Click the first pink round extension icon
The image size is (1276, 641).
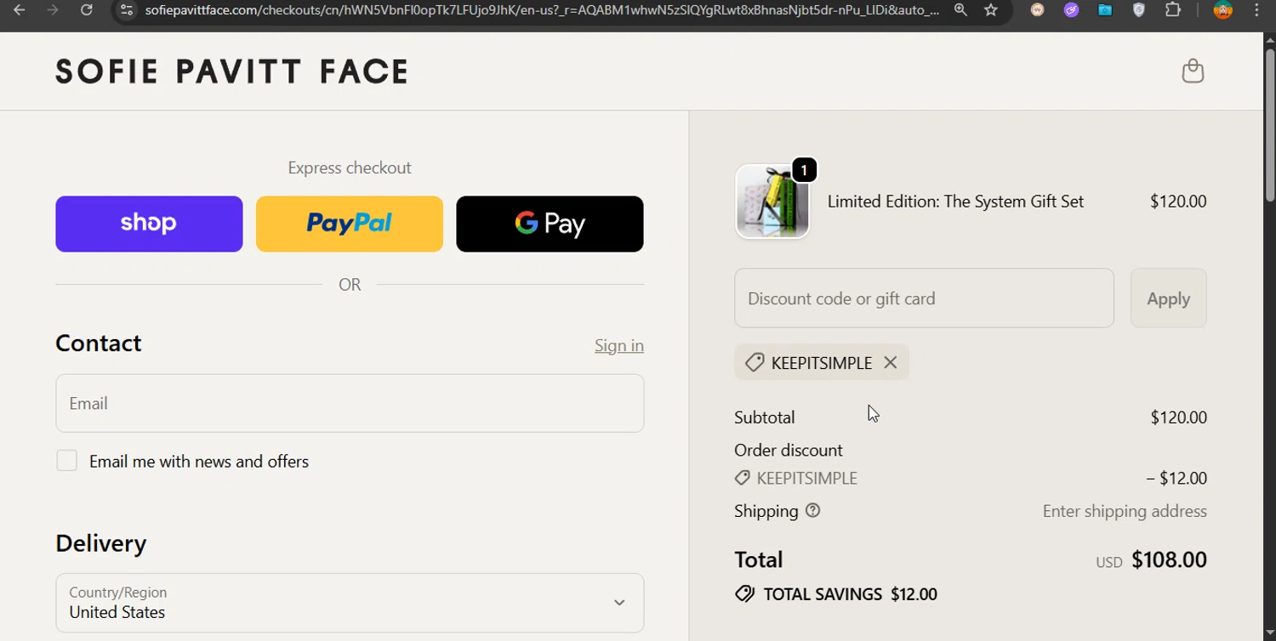[1037, 10]
